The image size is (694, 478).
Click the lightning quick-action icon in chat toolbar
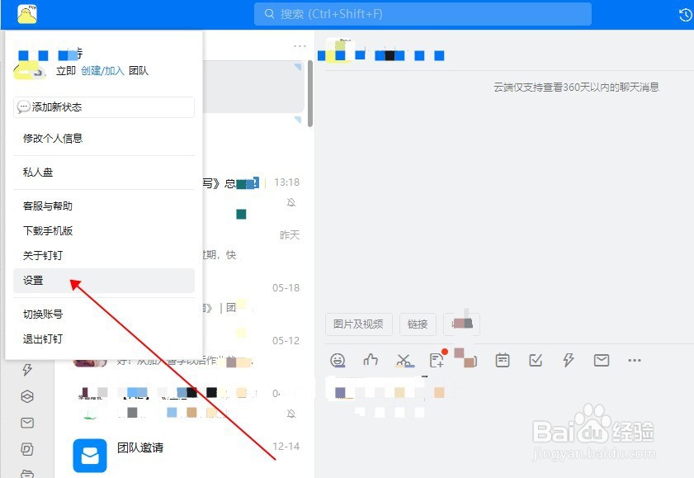(x=568, y=360)
